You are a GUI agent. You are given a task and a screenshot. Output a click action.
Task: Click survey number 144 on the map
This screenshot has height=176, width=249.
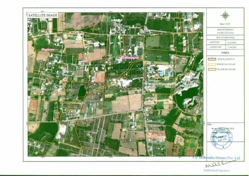33,110
